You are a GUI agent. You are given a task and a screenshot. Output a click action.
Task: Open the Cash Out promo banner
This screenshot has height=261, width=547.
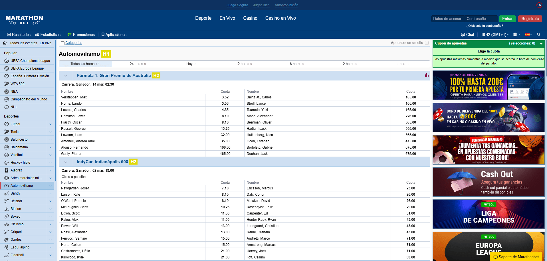[489, 182]
